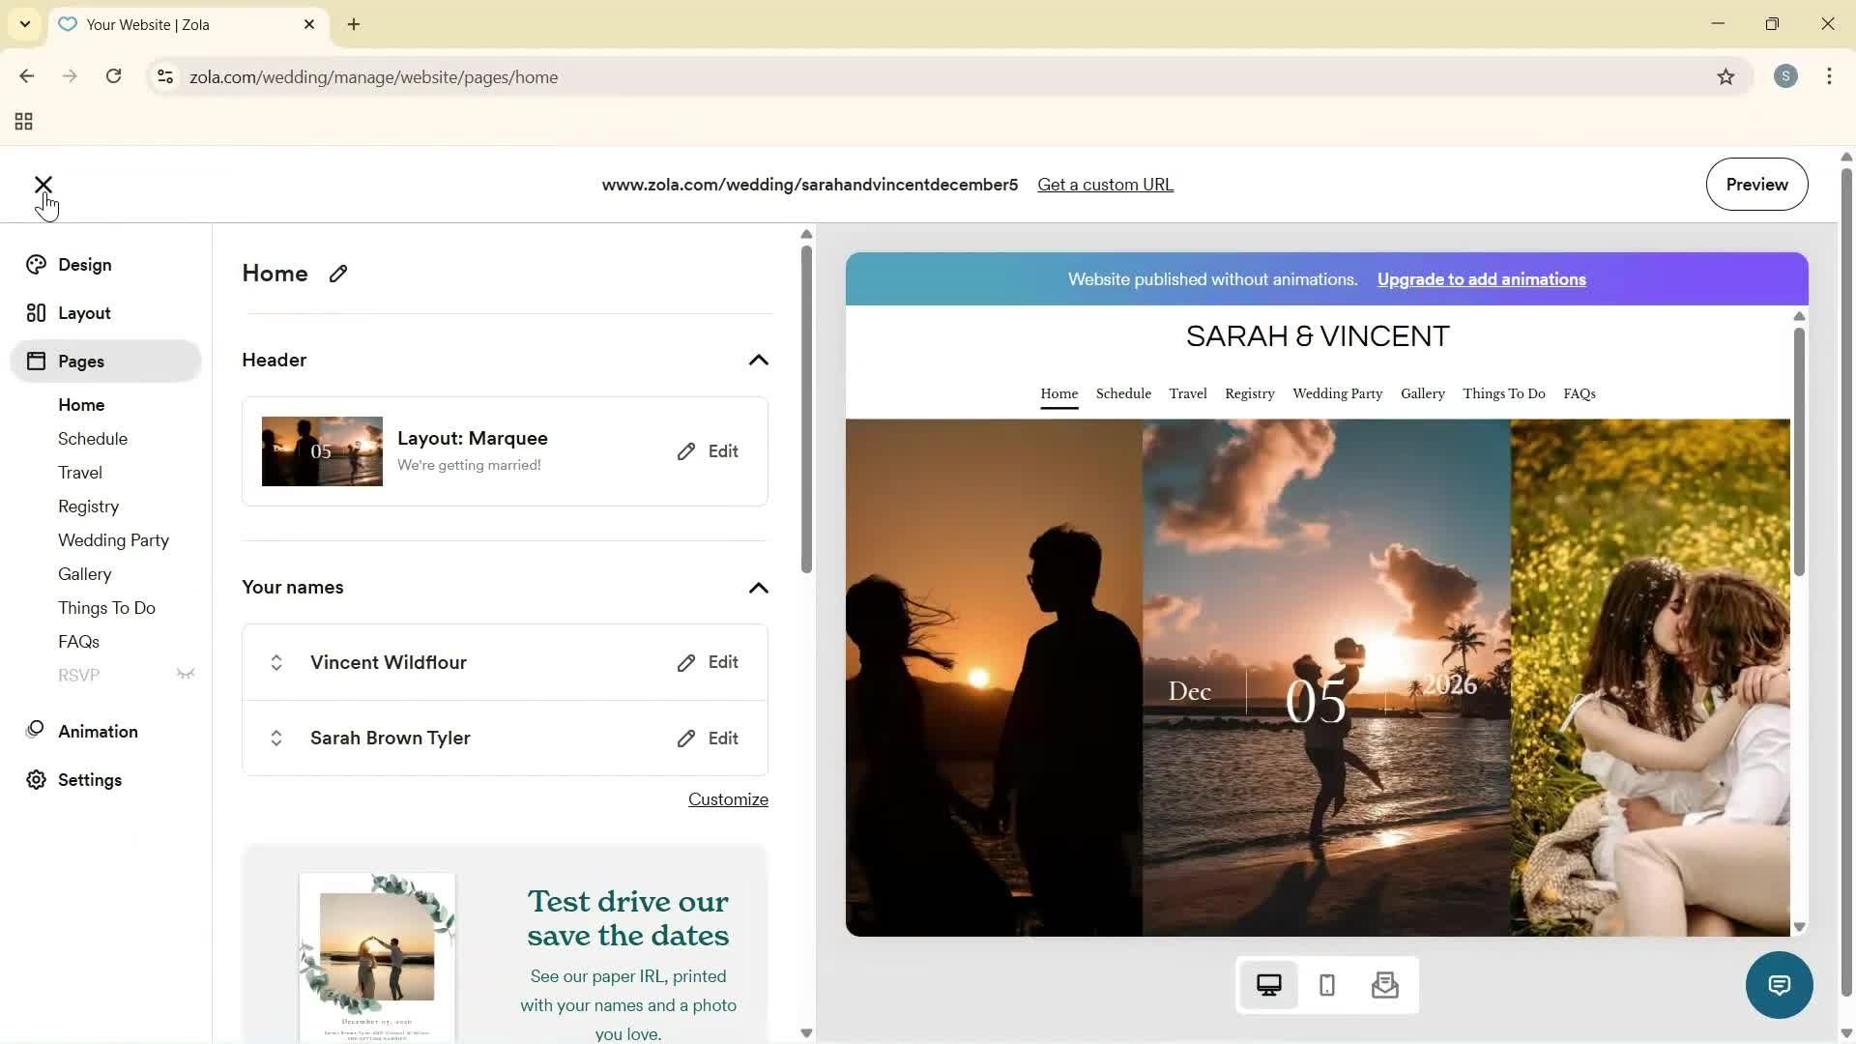Click the Settings gear in sidebar
1856x1044 pixels.
[x=36, y=780]
